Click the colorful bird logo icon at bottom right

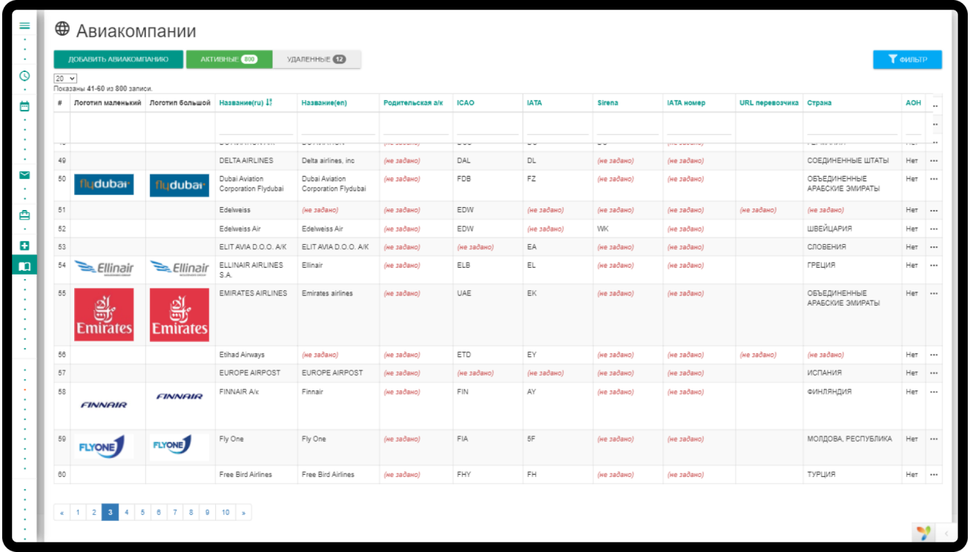pyautogui.click(x=923, y=533)
